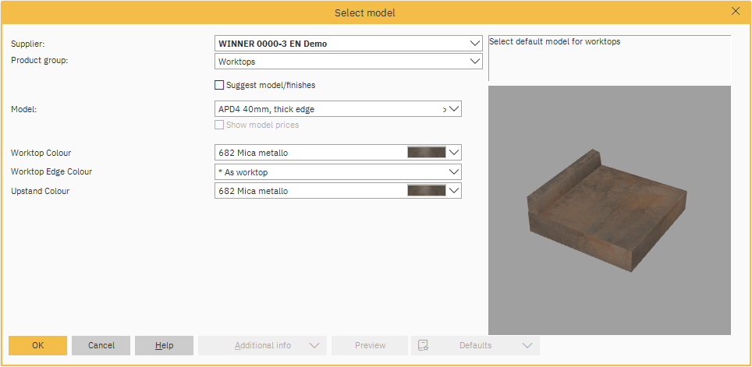Image resolution: width=752 pixels, height=367 pixels.
Task: Enable Suggest model/finishes checkbox
Action: (x=219, y=85)
